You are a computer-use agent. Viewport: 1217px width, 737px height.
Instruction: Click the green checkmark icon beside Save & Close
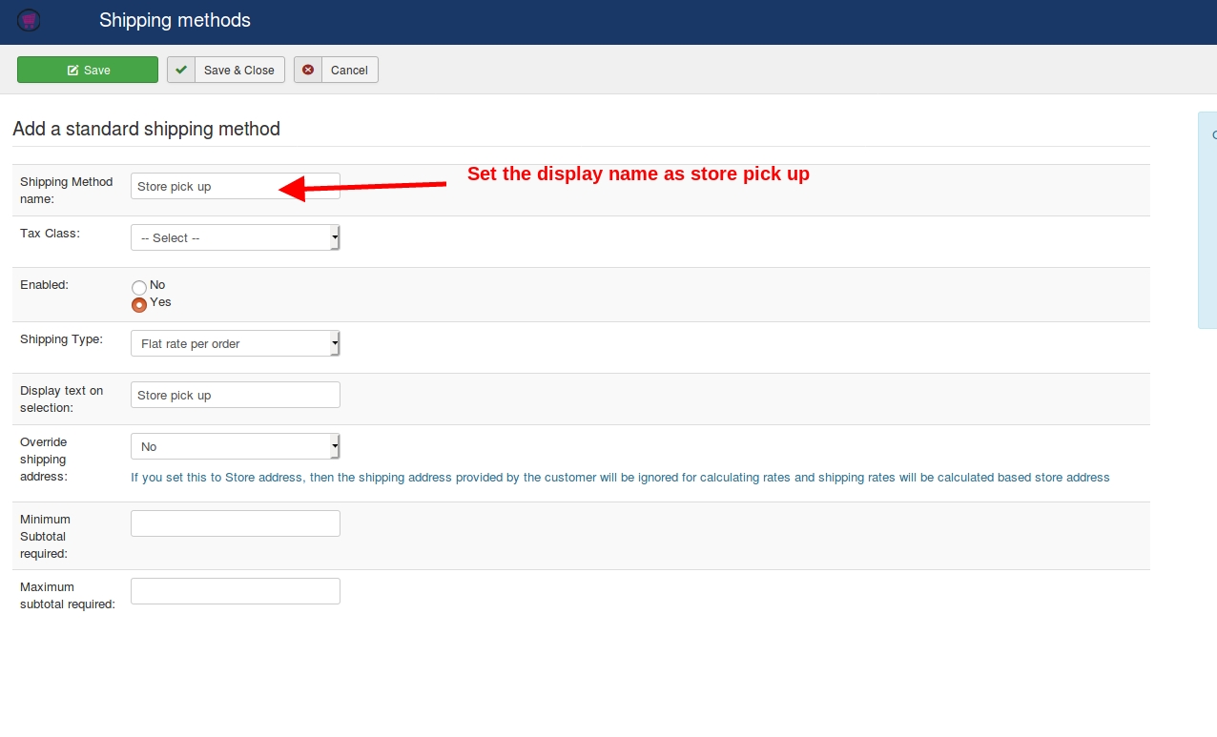coord(181,70)
